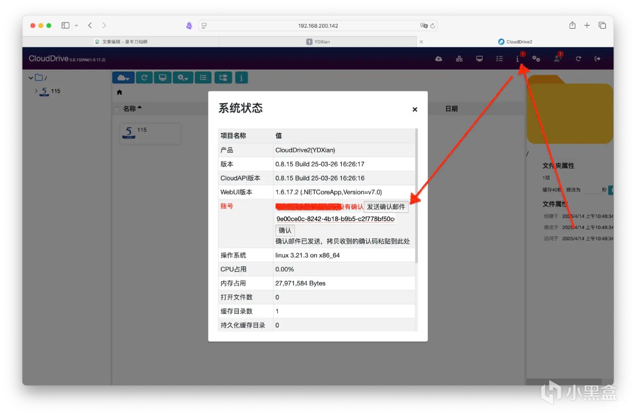Click the user account icon with alert badge
Screen dimensions: 636x415
558,59
